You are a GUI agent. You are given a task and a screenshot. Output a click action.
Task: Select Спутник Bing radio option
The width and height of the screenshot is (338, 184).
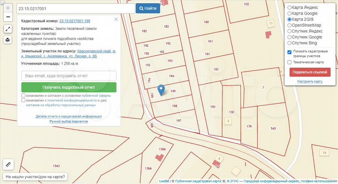(289, 43)
